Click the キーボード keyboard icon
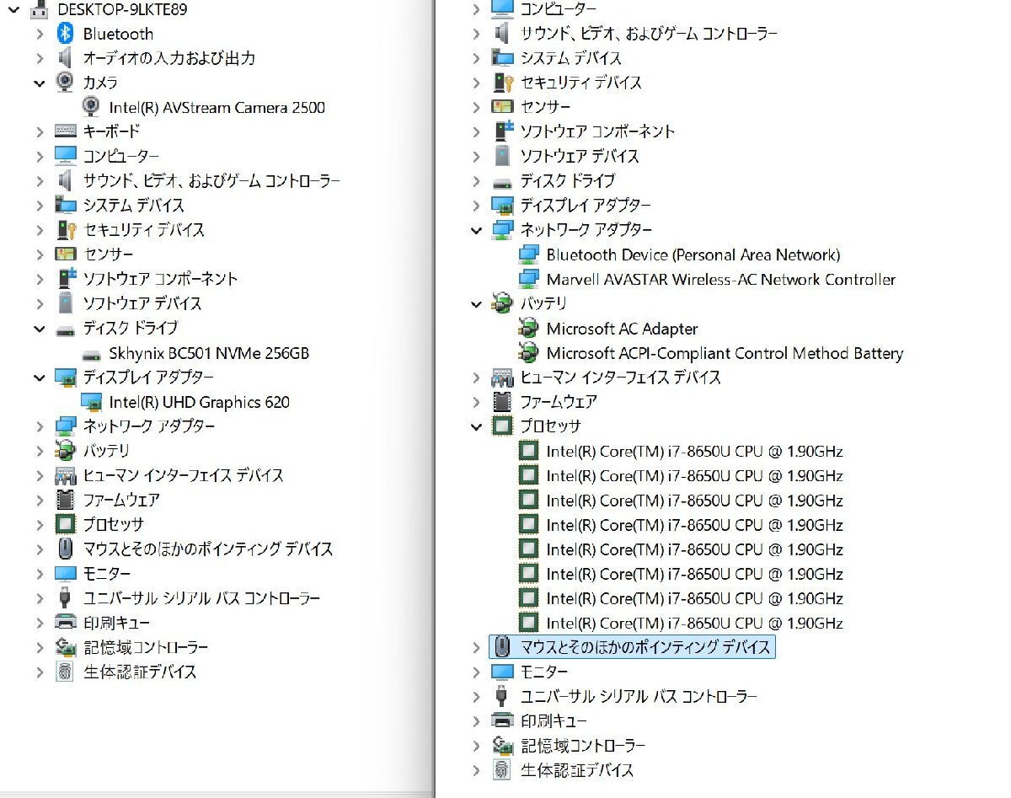Viewport: 1011px width, 798px height. (x=65, y=131)
